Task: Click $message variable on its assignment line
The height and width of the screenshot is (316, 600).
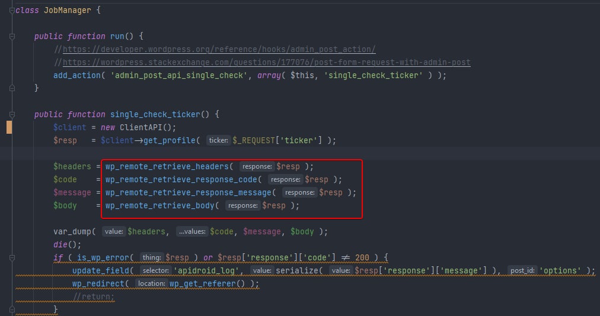Action: pyautogui.click(x=72, y=192)
